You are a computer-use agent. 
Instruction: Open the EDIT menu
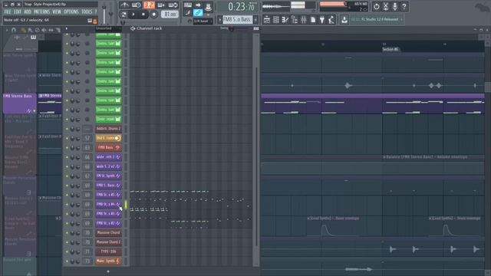point(18,11)
